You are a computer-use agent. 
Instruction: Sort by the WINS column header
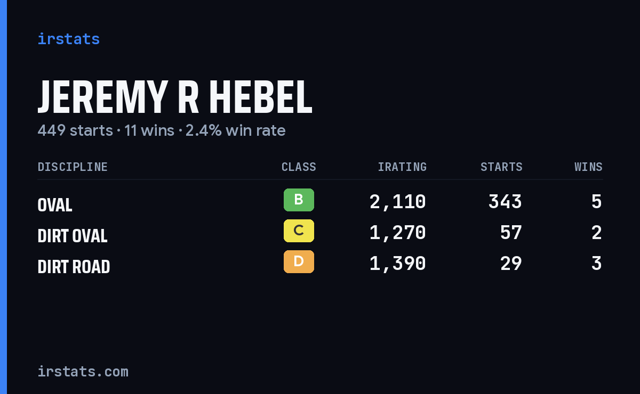click(588, 167)
